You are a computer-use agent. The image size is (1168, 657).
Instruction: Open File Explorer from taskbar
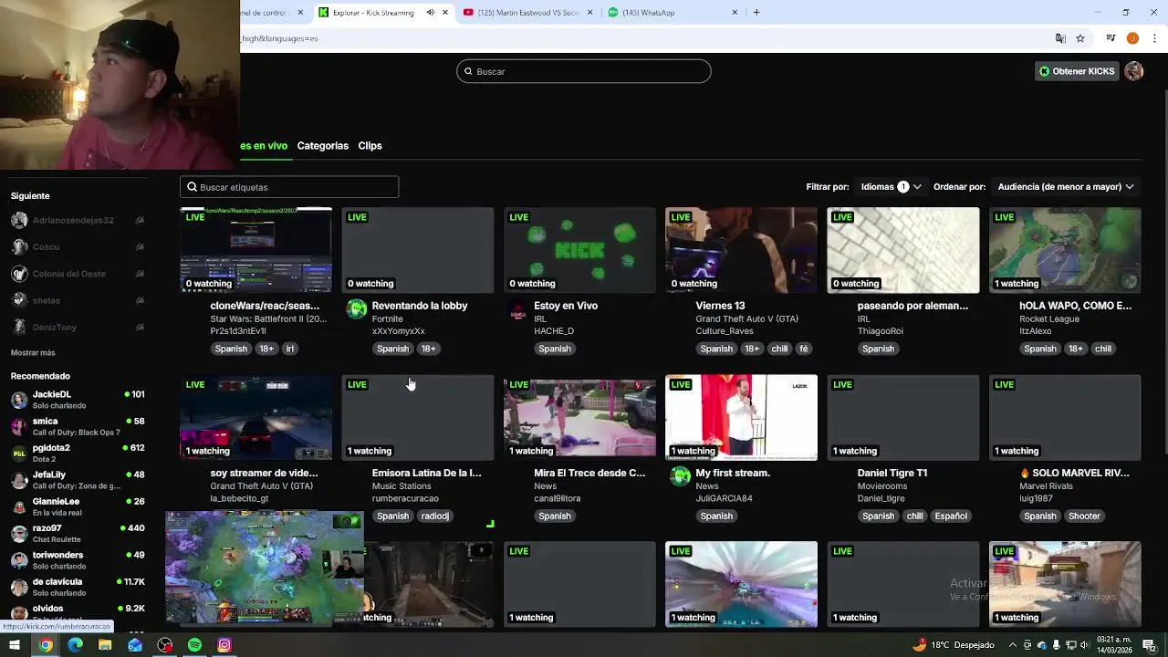pyautogui.click(x=105, y=645)
